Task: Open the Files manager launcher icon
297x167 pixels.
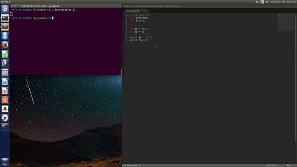Action: click(5, 72)
